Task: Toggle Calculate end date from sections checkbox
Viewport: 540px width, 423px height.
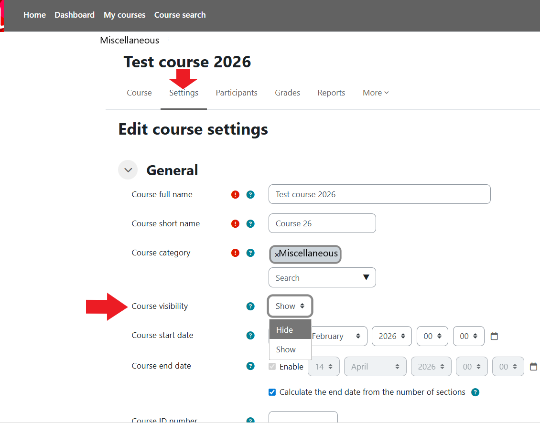Action: coord(272,392)
